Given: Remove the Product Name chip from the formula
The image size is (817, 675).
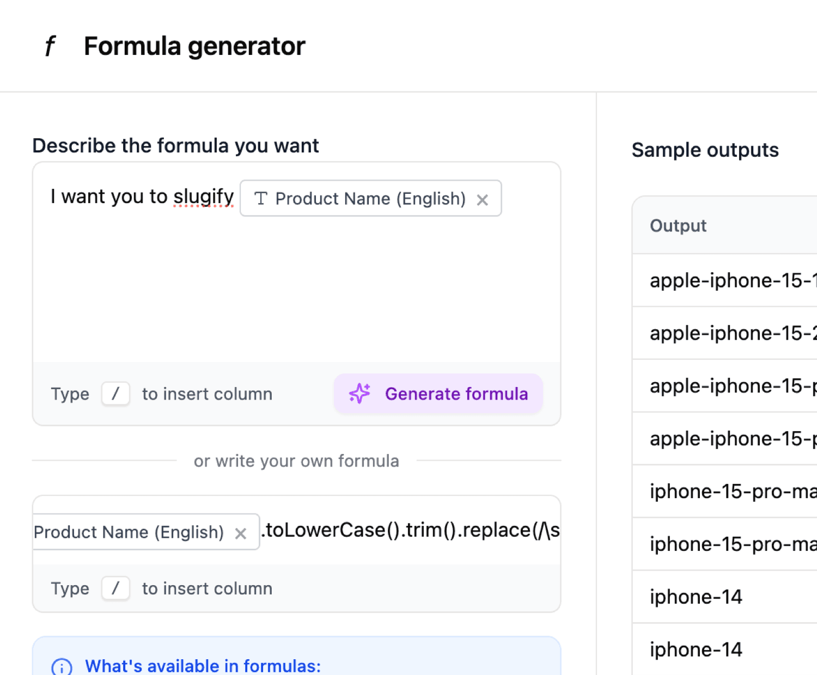Looking at the screenshot, I should pos(241,533).
